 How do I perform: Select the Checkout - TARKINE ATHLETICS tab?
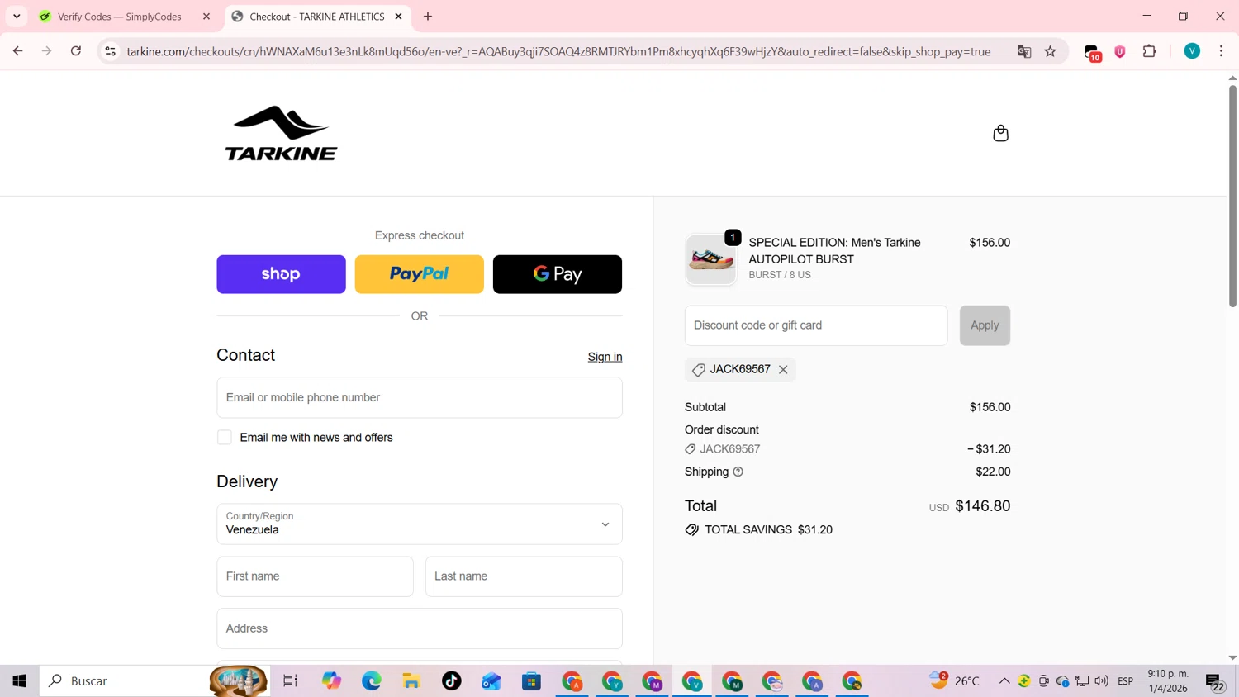tap(316, 17)
